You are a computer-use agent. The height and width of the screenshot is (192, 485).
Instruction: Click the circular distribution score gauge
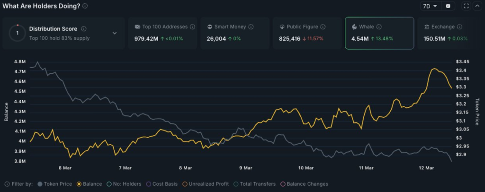(18, 33)
